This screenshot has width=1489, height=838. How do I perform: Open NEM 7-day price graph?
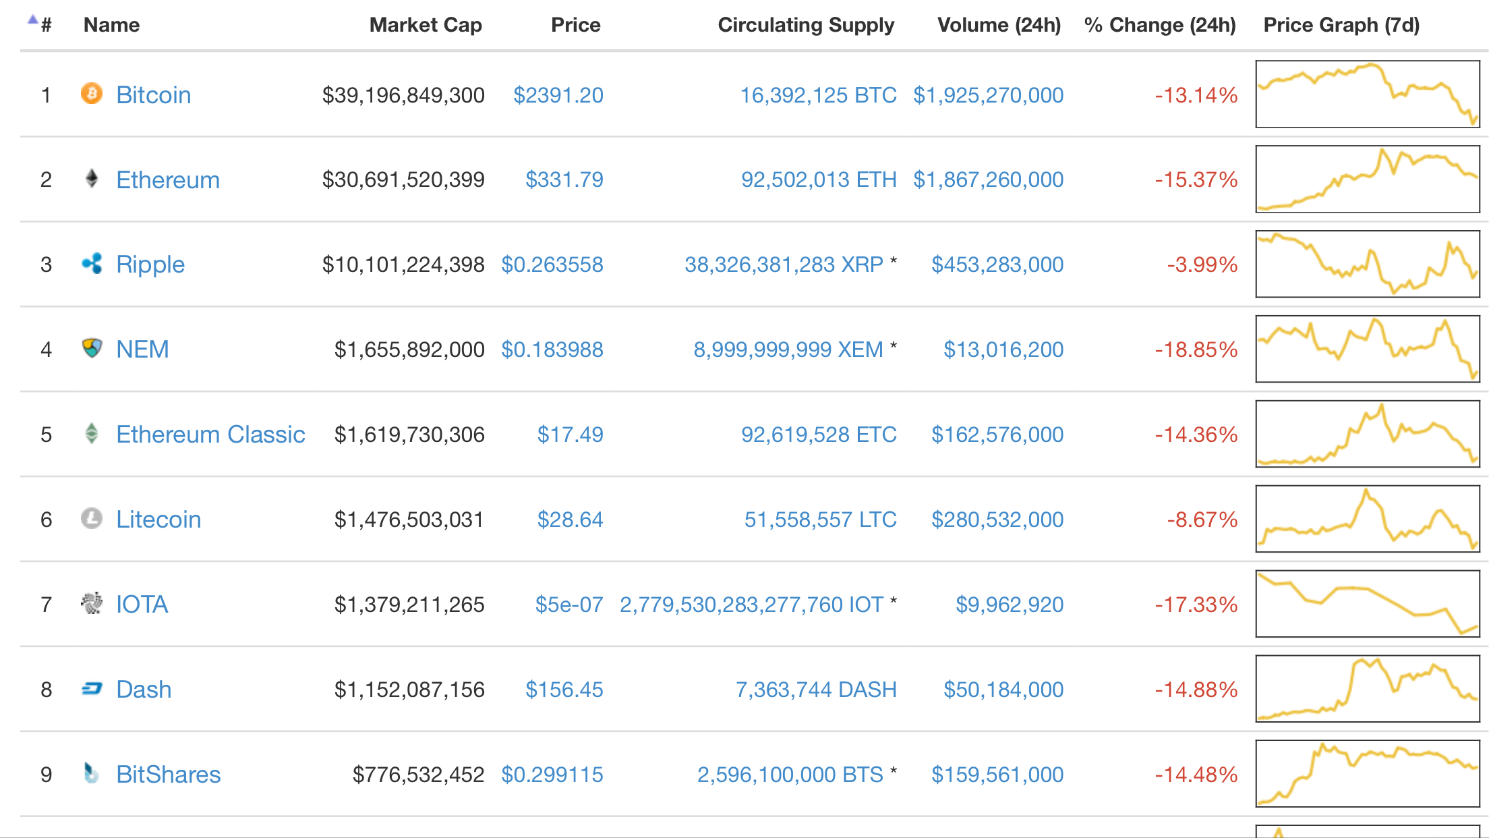point(1368,349)
